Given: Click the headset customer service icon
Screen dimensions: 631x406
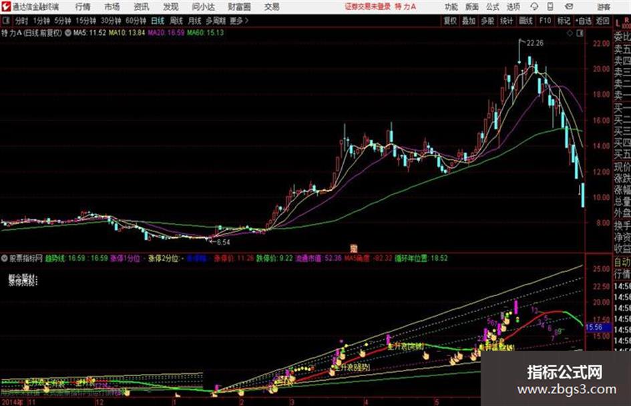Looking at the screenshot, I should point(534,7).
